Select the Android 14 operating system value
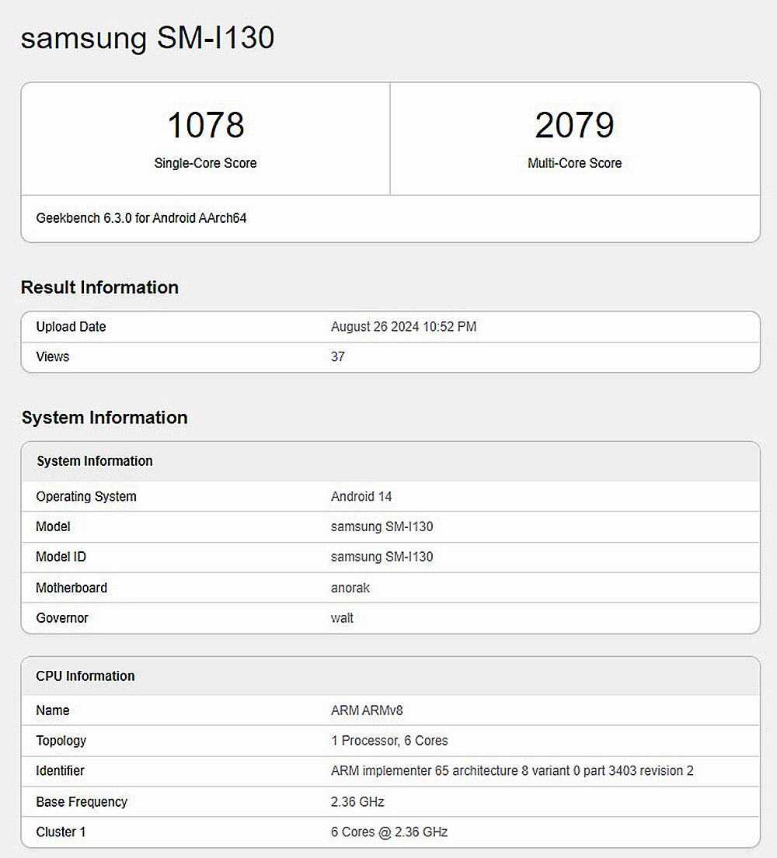The height and width of the screenshot is (858, 777). [361, 497]
